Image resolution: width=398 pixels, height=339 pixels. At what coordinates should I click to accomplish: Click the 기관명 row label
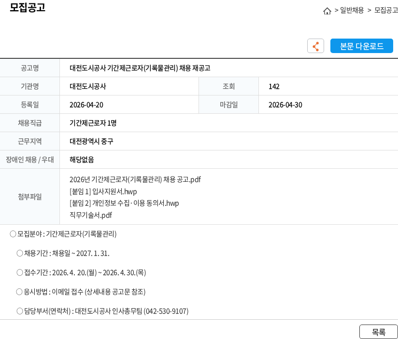click(x=29, y=86)
